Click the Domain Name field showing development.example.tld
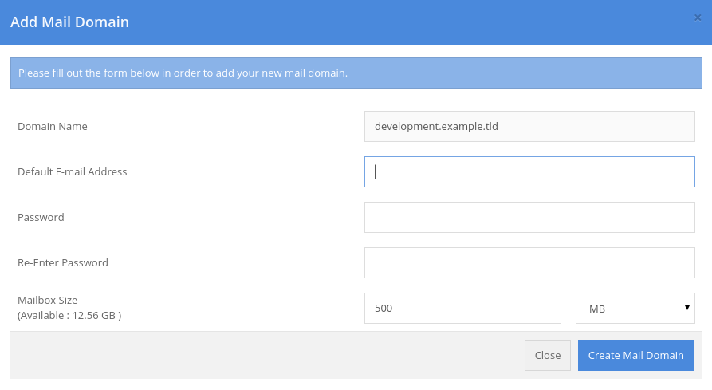The width and height of the screenshot is (712, 390). [529, 126]
